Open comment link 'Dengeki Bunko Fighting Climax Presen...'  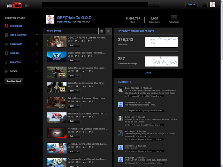146,111
